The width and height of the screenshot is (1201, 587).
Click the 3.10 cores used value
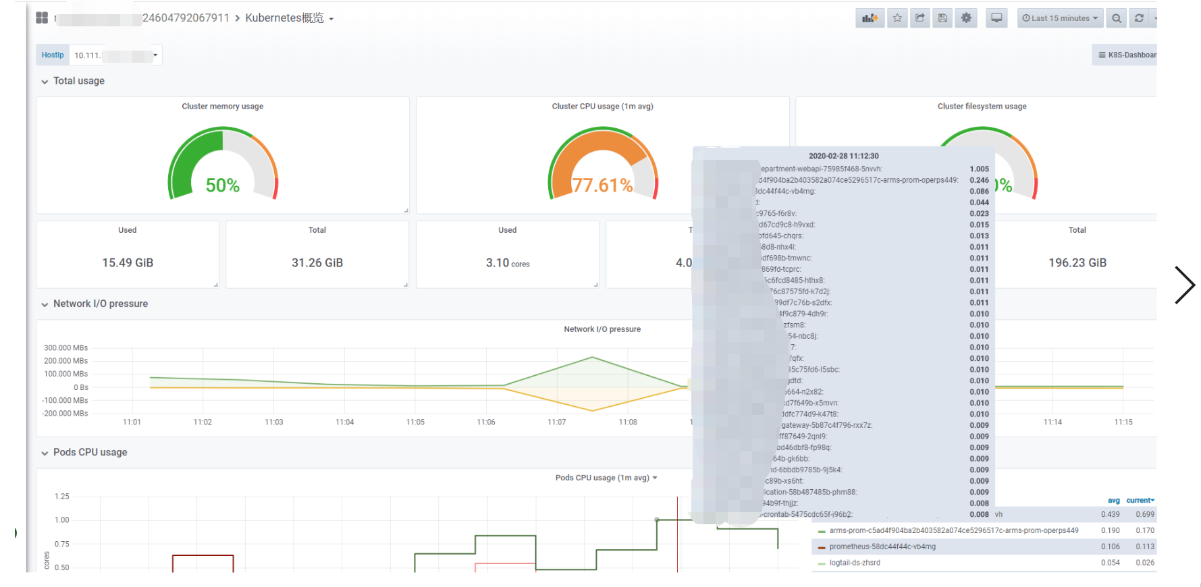pos(508,263)
